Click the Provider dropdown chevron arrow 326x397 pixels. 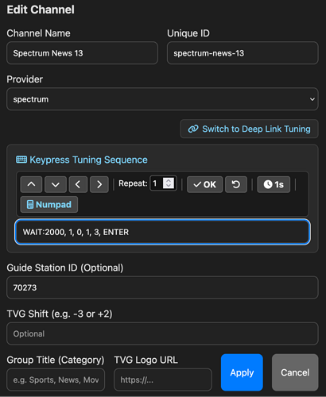[312, 99]
